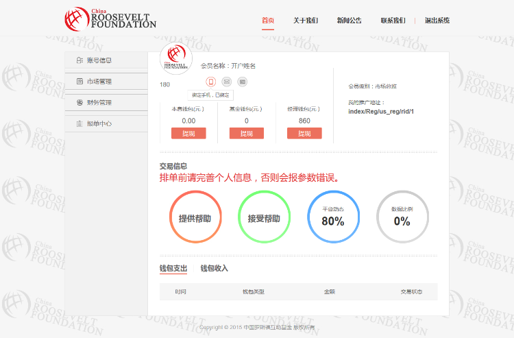
Task: Click the 会员级别 member level text
Action: click(x=372, y=86)
